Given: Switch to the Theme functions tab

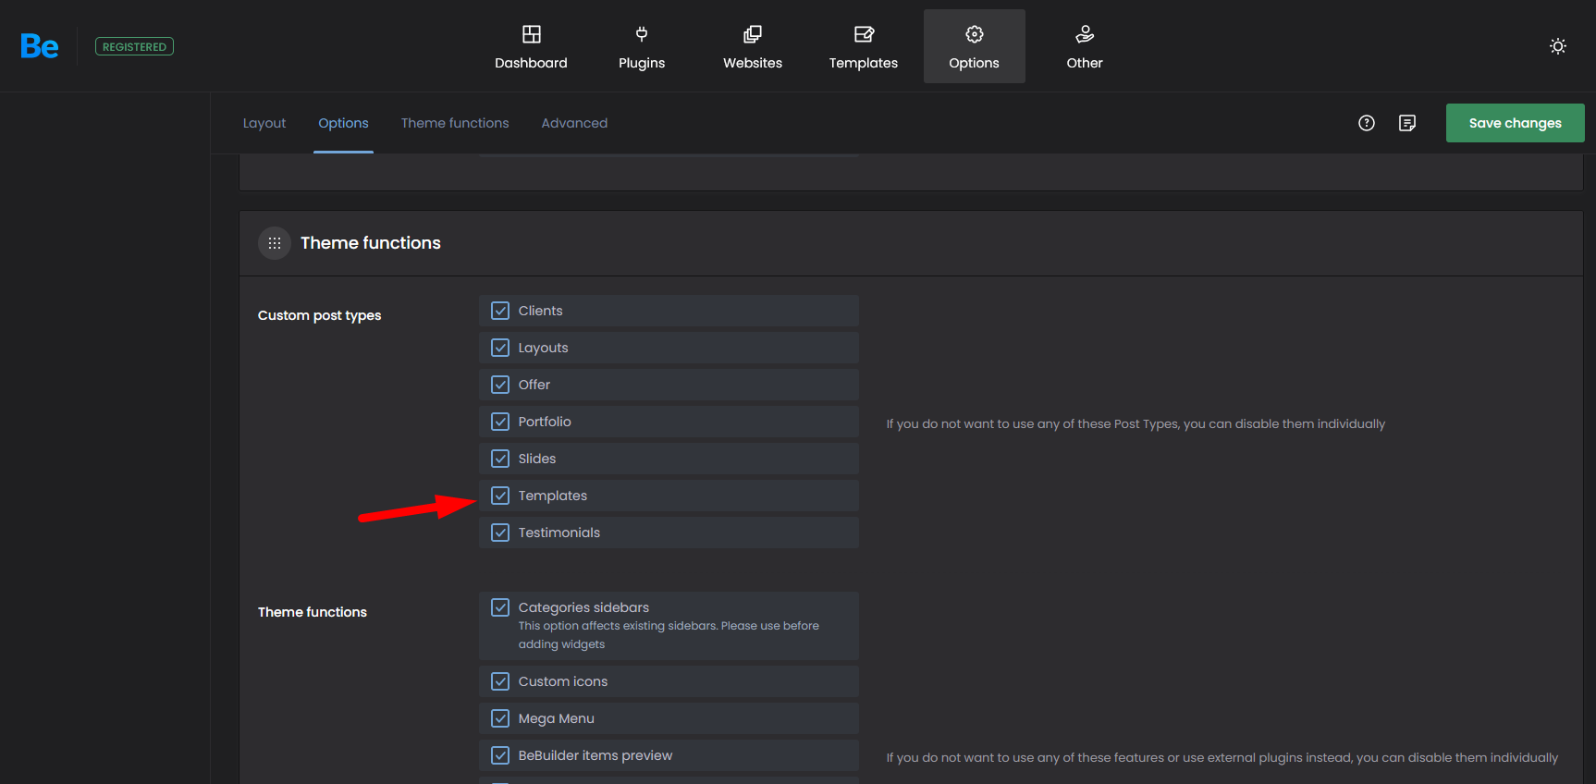Looking at the screenshot, I should [455, 123].
